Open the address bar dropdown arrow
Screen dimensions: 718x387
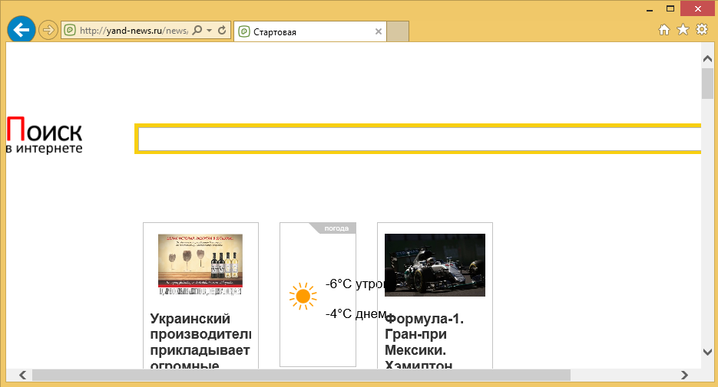(x=210, y=31)
